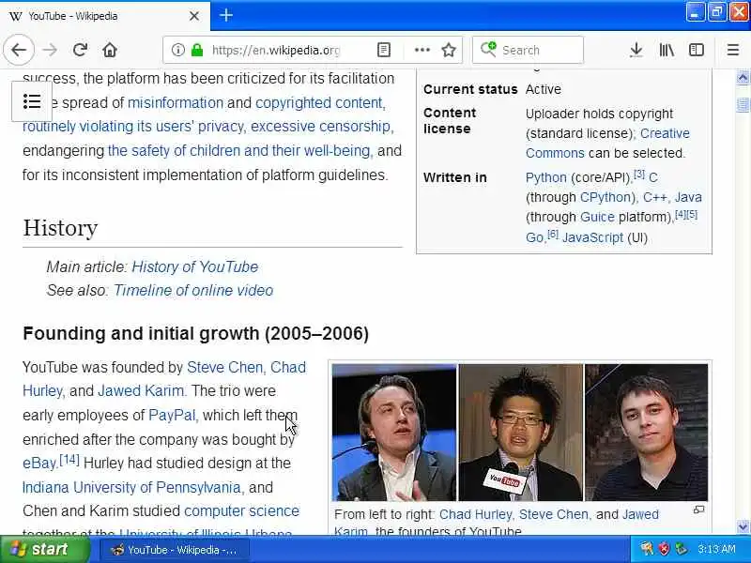Open Chad Hurley link in caption
Viewport: 751px width, 563px height.
tap(476, 514)
